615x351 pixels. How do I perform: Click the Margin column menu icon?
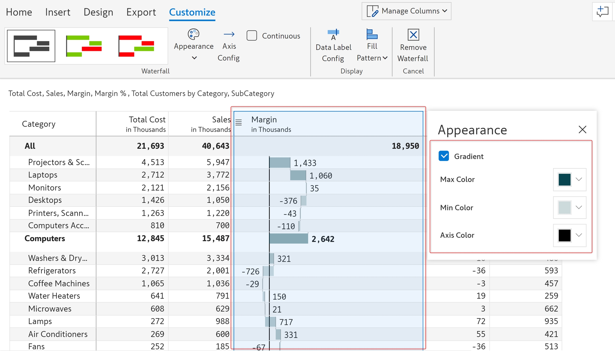point(239,122)
